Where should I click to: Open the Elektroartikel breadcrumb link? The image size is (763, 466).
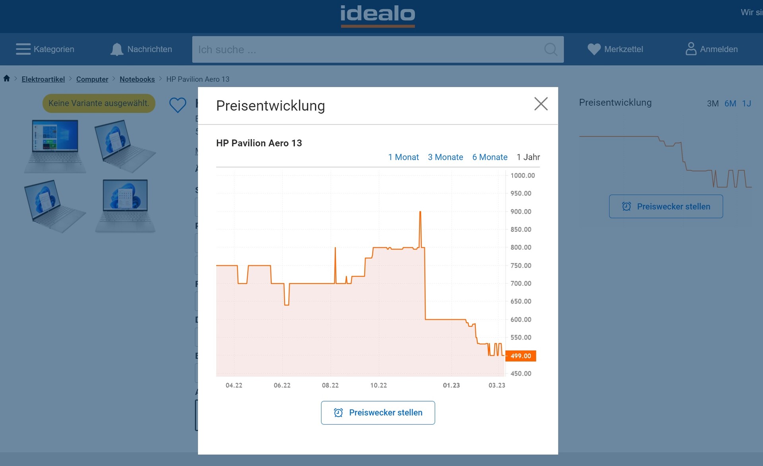click(43, 79)
